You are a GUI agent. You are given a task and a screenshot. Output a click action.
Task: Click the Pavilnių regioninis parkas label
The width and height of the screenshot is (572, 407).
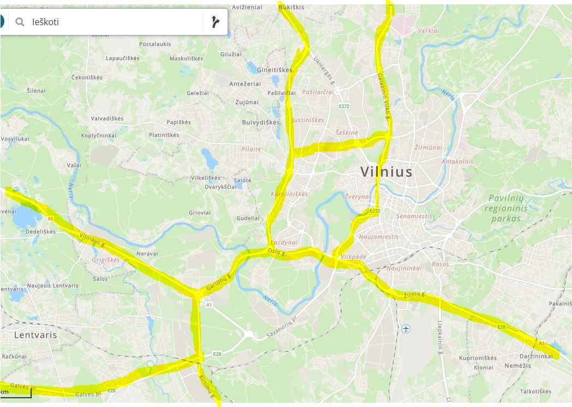[506, 208]
